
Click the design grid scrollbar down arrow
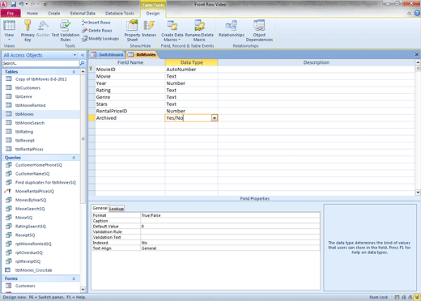[418, 193]
